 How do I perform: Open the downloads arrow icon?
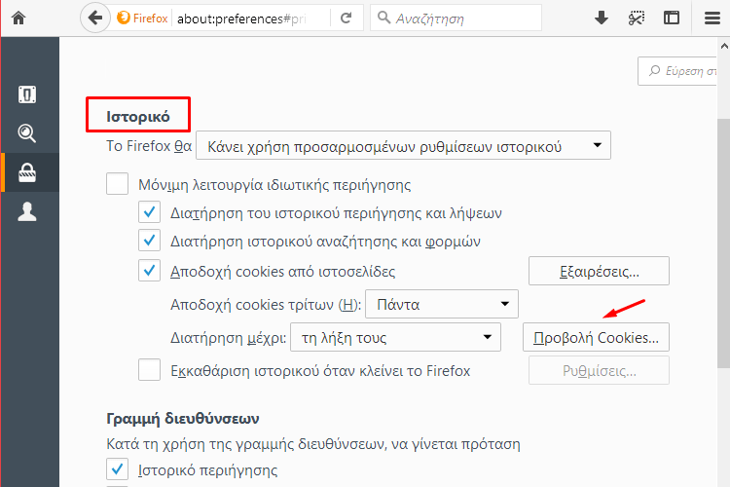pos(602,19)
